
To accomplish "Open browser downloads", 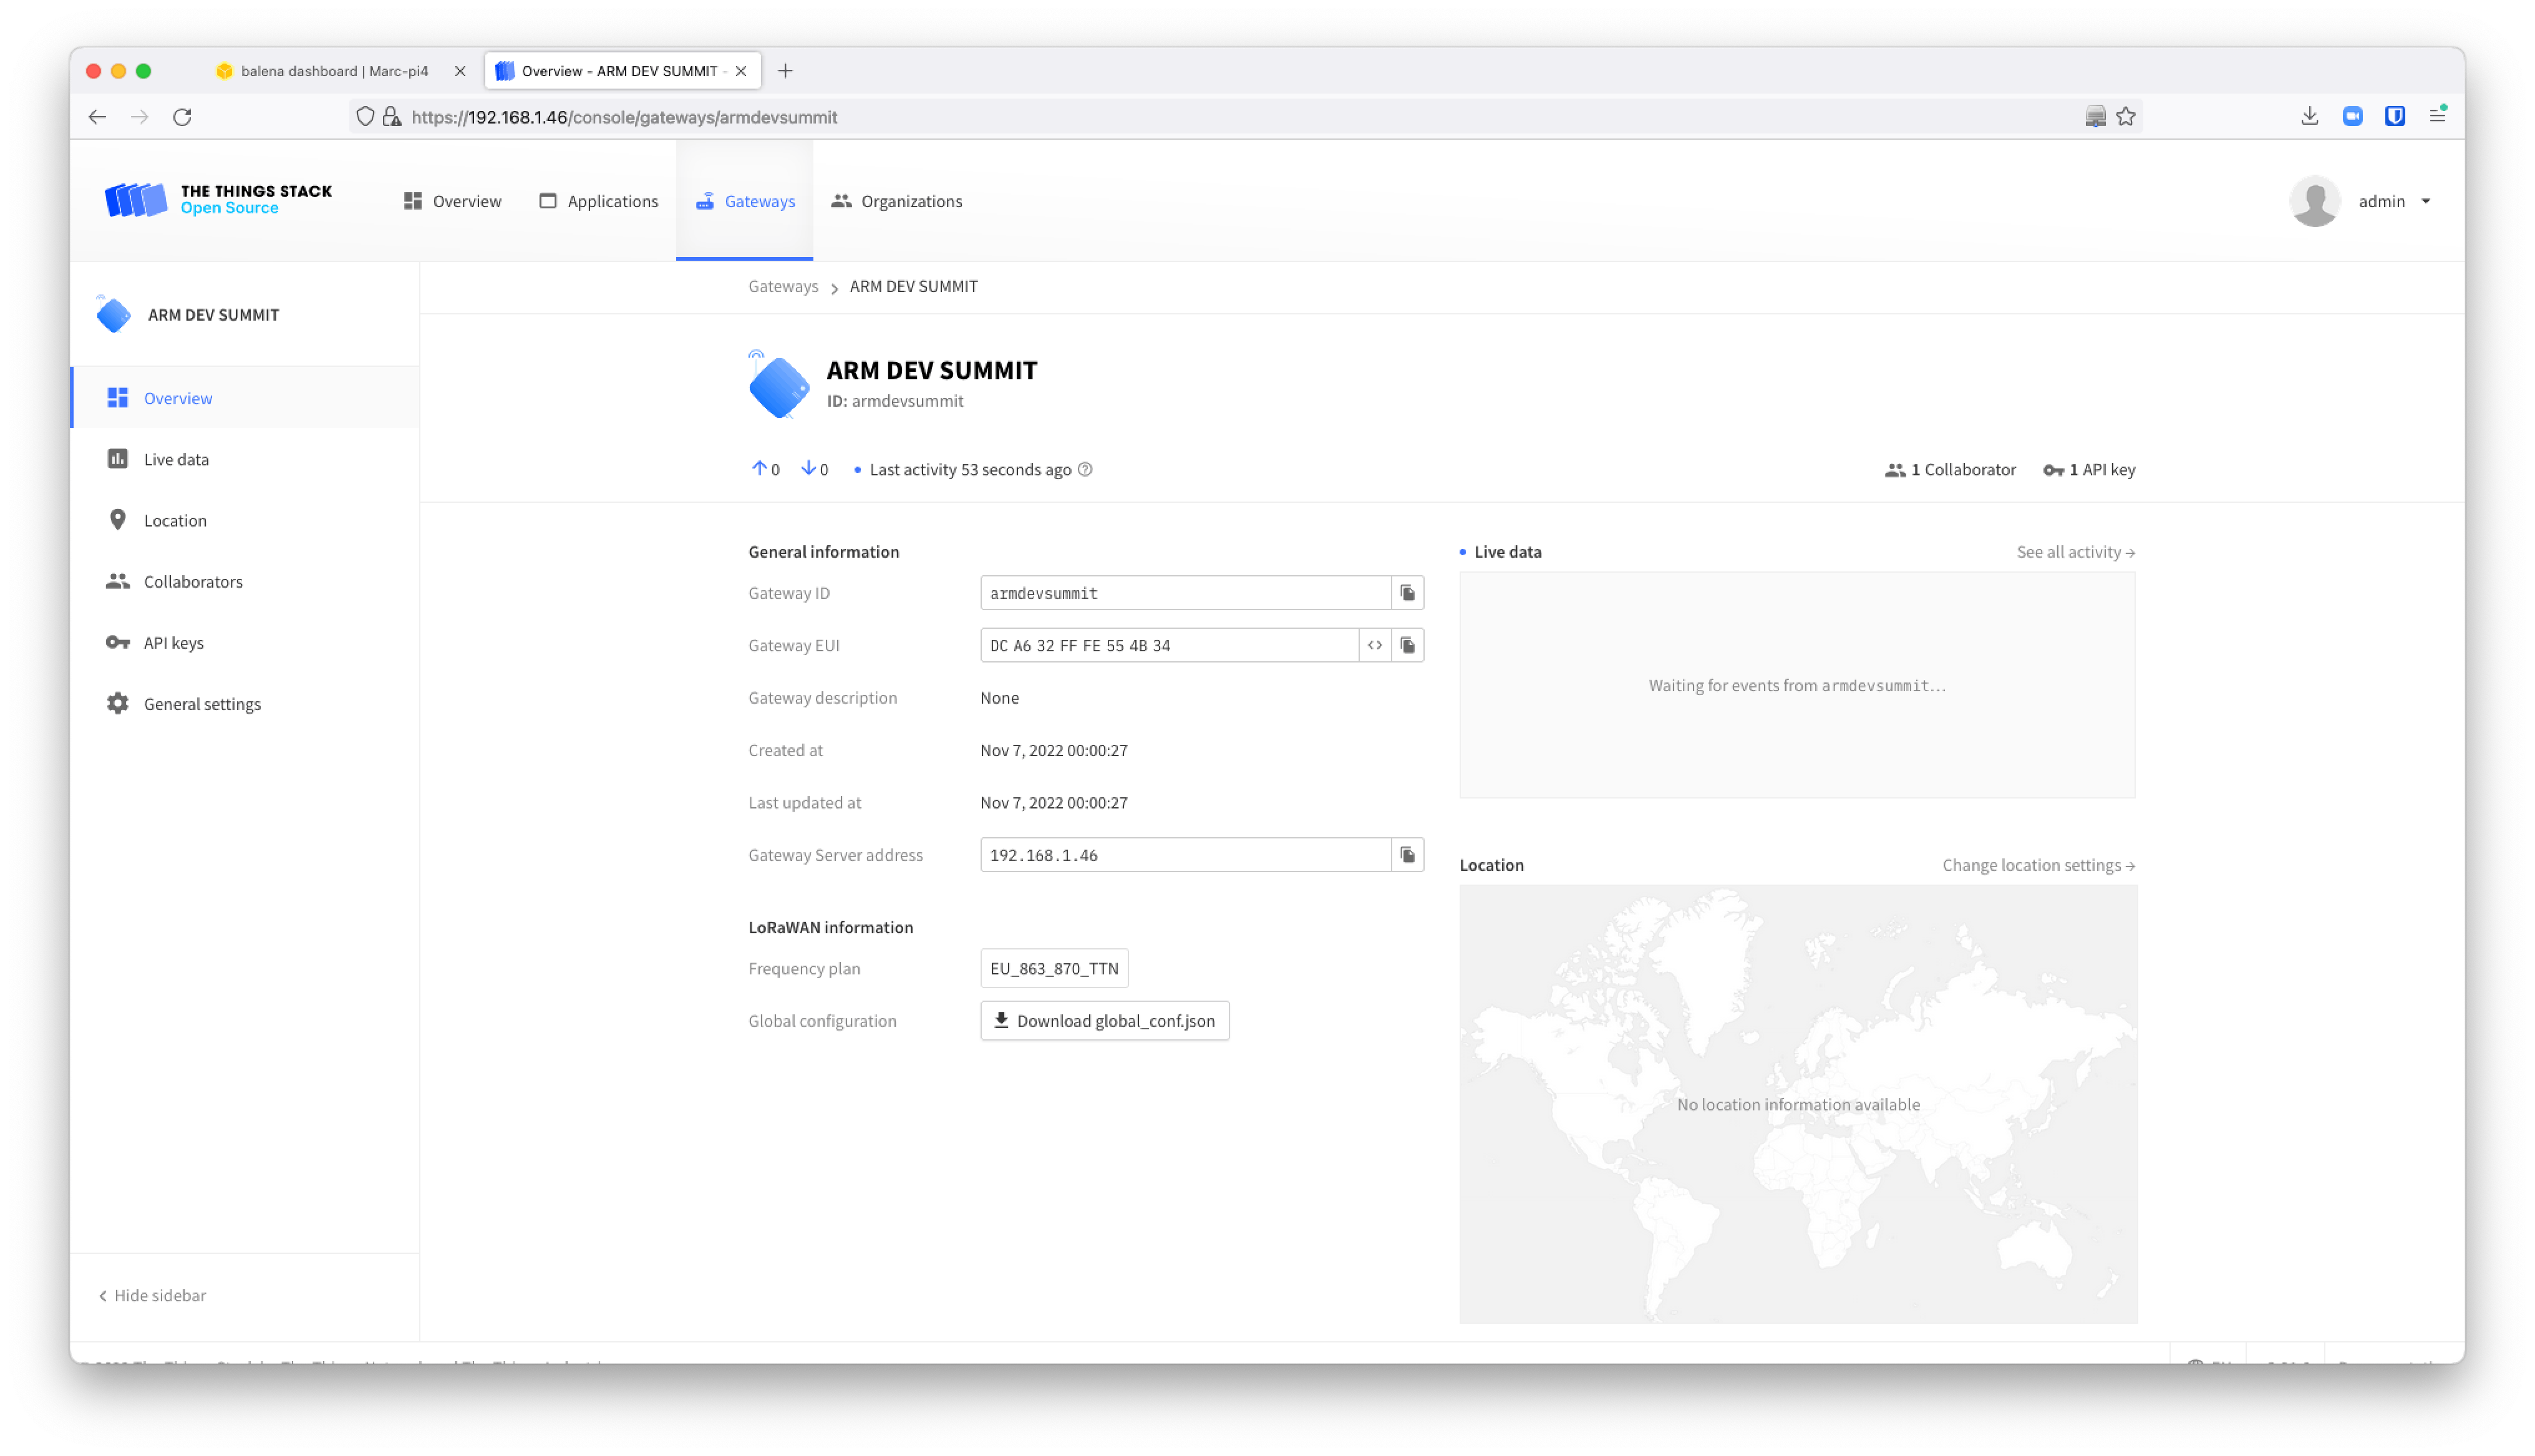I will [x=2309, y=117].
